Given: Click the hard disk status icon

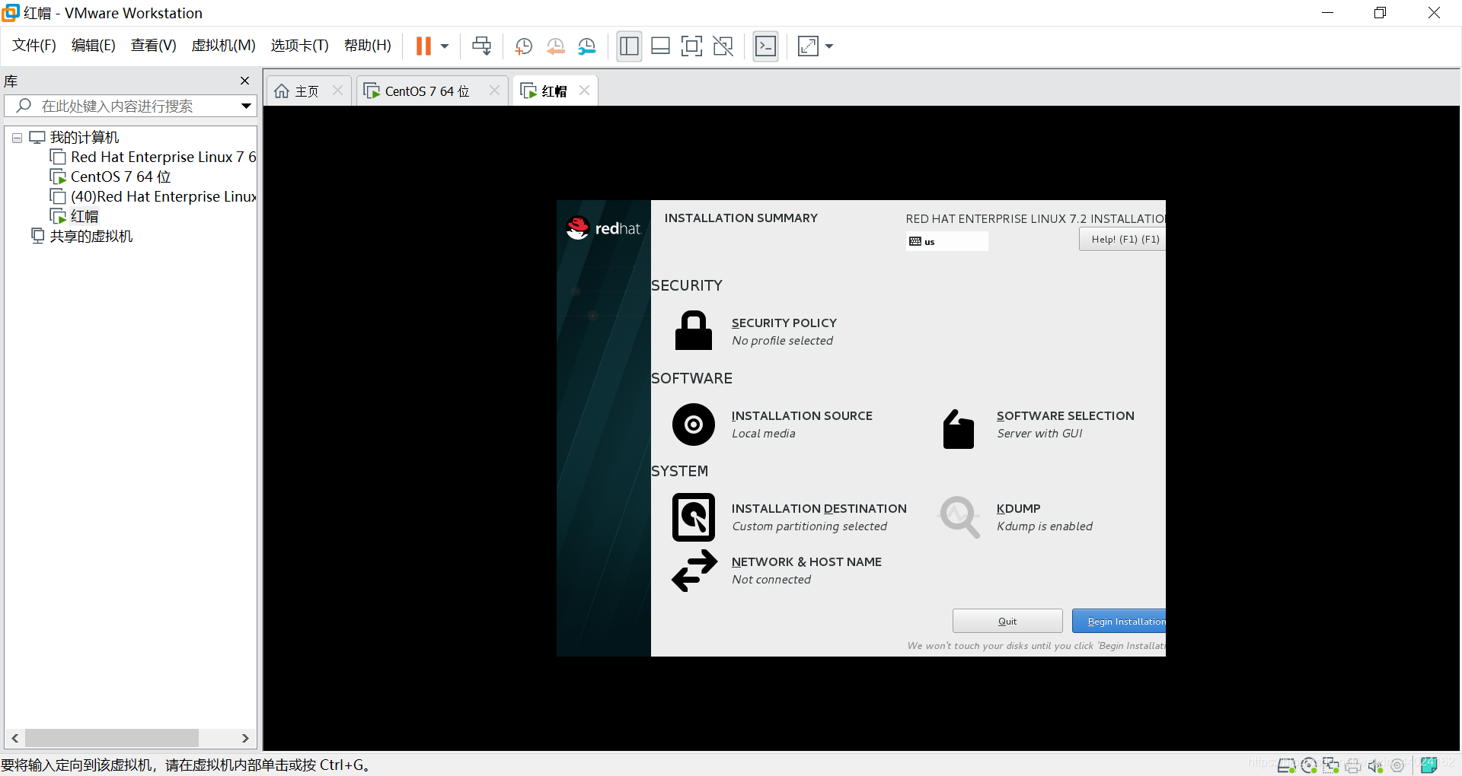Looking at the screenshot, I should pyautogui.click(x=1286, y=765).
